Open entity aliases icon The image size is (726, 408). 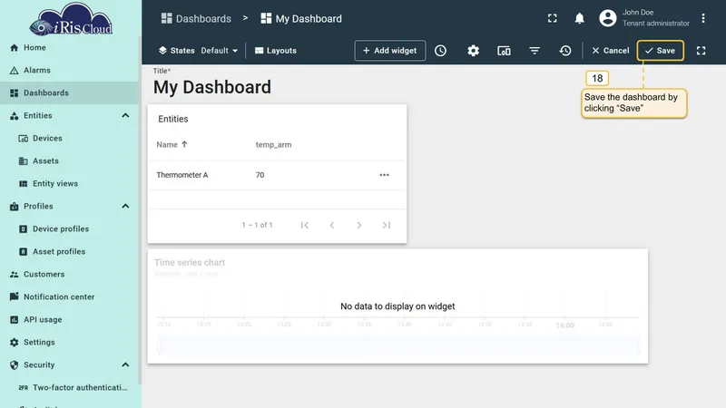point(504,51)
